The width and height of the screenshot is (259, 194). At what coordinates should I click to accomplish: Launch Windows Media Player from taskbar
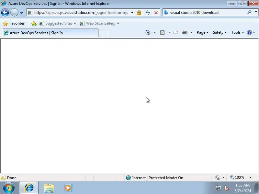click(x=68, y=188)
